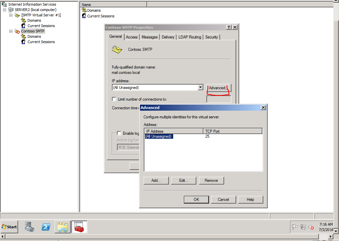This screenshot has height=241, width=339.
Task: Open Windows Explorer from taskbar
Action: (63, 227)
